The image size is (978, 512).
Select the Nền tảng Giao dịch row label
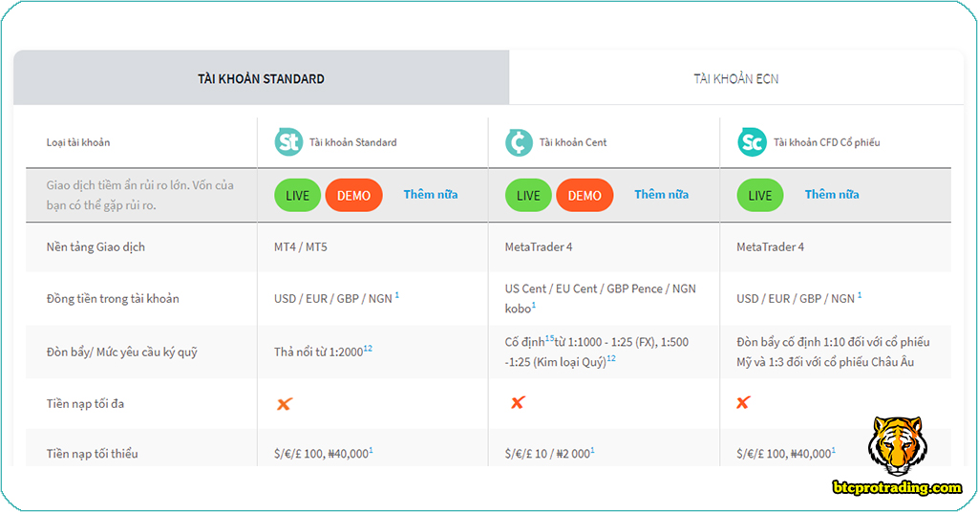tap(96, 247)
